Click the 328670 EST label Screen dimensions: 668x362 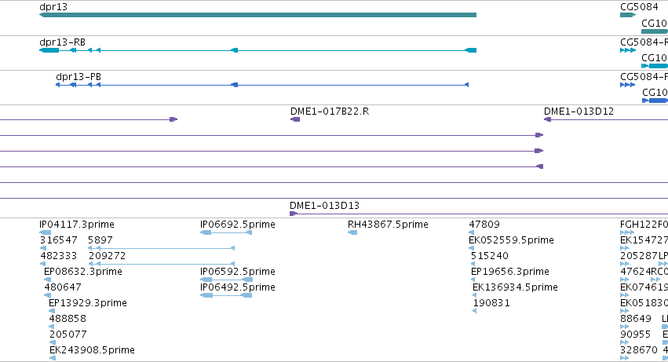(639, 350)
